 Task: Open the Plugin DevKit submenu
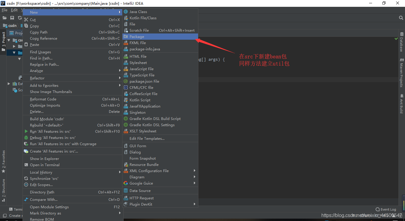(x=160, y=204)
